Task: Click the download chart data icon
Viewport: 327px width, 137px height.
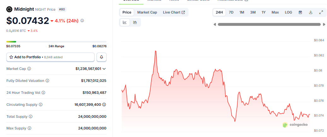Action: [311, 12]
